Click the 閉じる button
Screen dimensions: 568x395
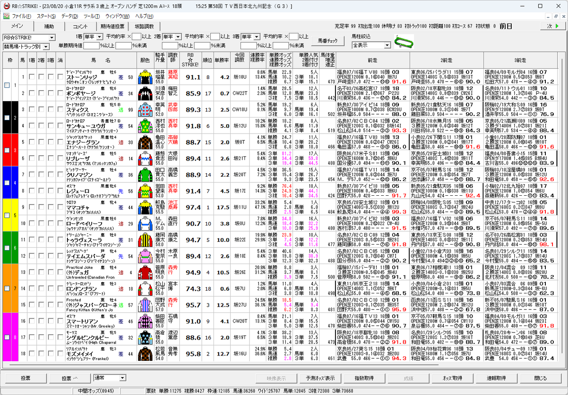[x=540, y=378]
